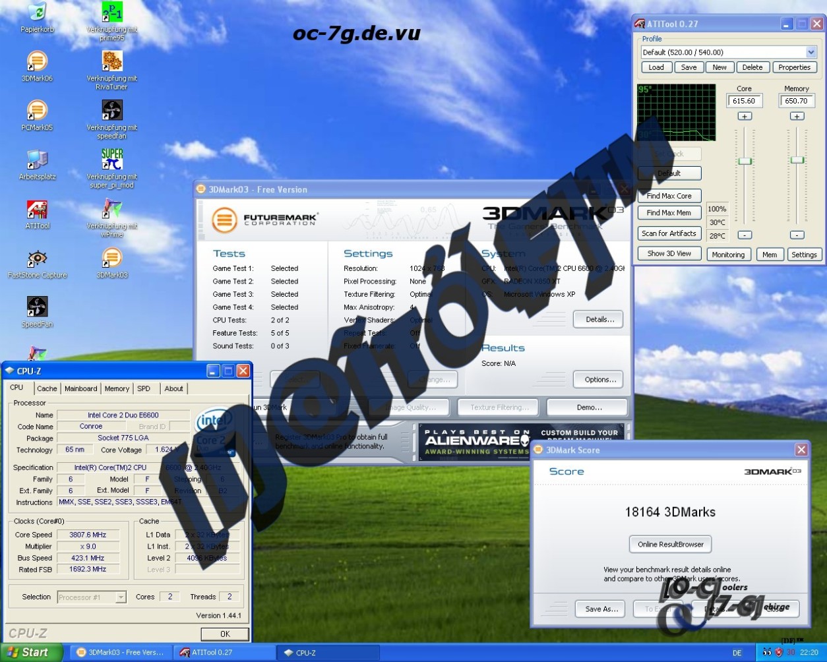Viewport: 827px width, 662px height.
Task: Click Online ResultBrowser in 3DMark Score
Action: 671,545
